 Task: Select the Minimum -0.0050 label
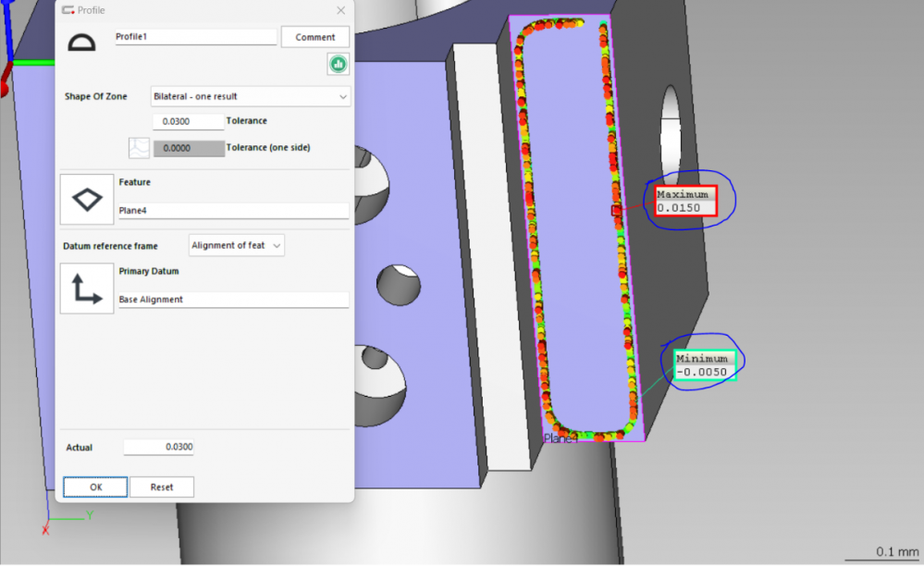coord(705,365)
